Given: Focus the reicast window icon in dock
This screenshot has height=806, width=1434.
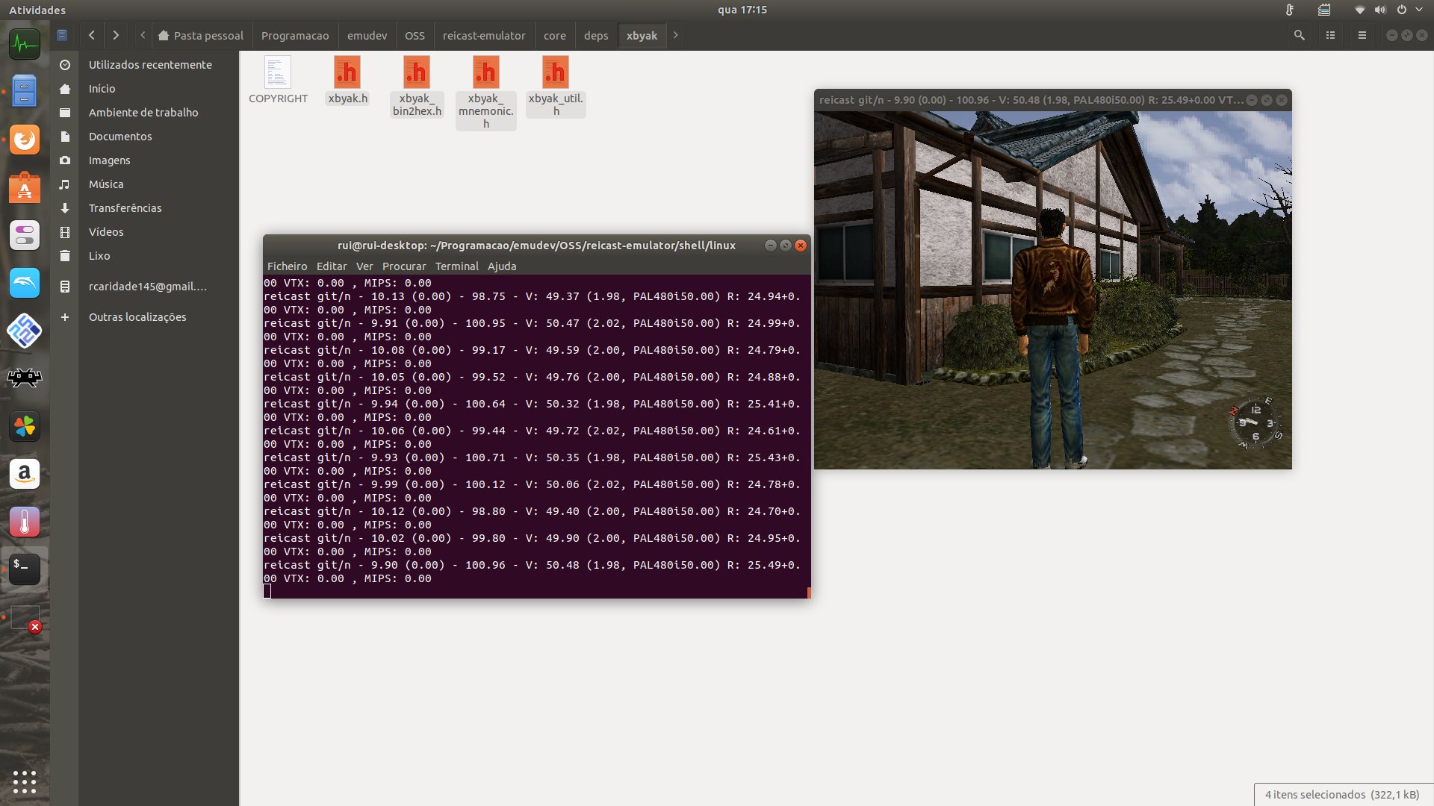Looking at the screenshot, I should (25, 618).
